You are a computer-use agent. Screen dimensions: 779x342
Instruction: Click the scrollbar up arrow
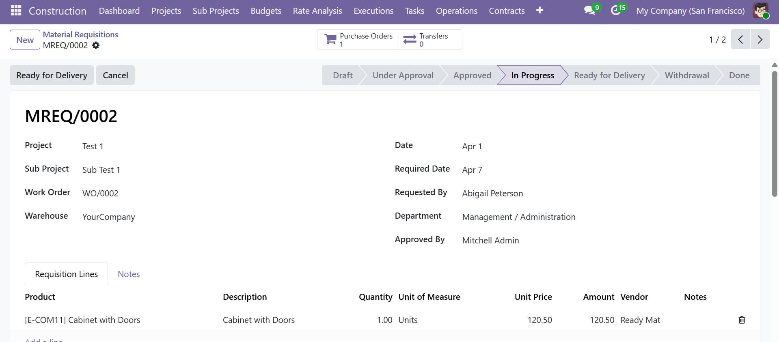(x=775, y=65)
